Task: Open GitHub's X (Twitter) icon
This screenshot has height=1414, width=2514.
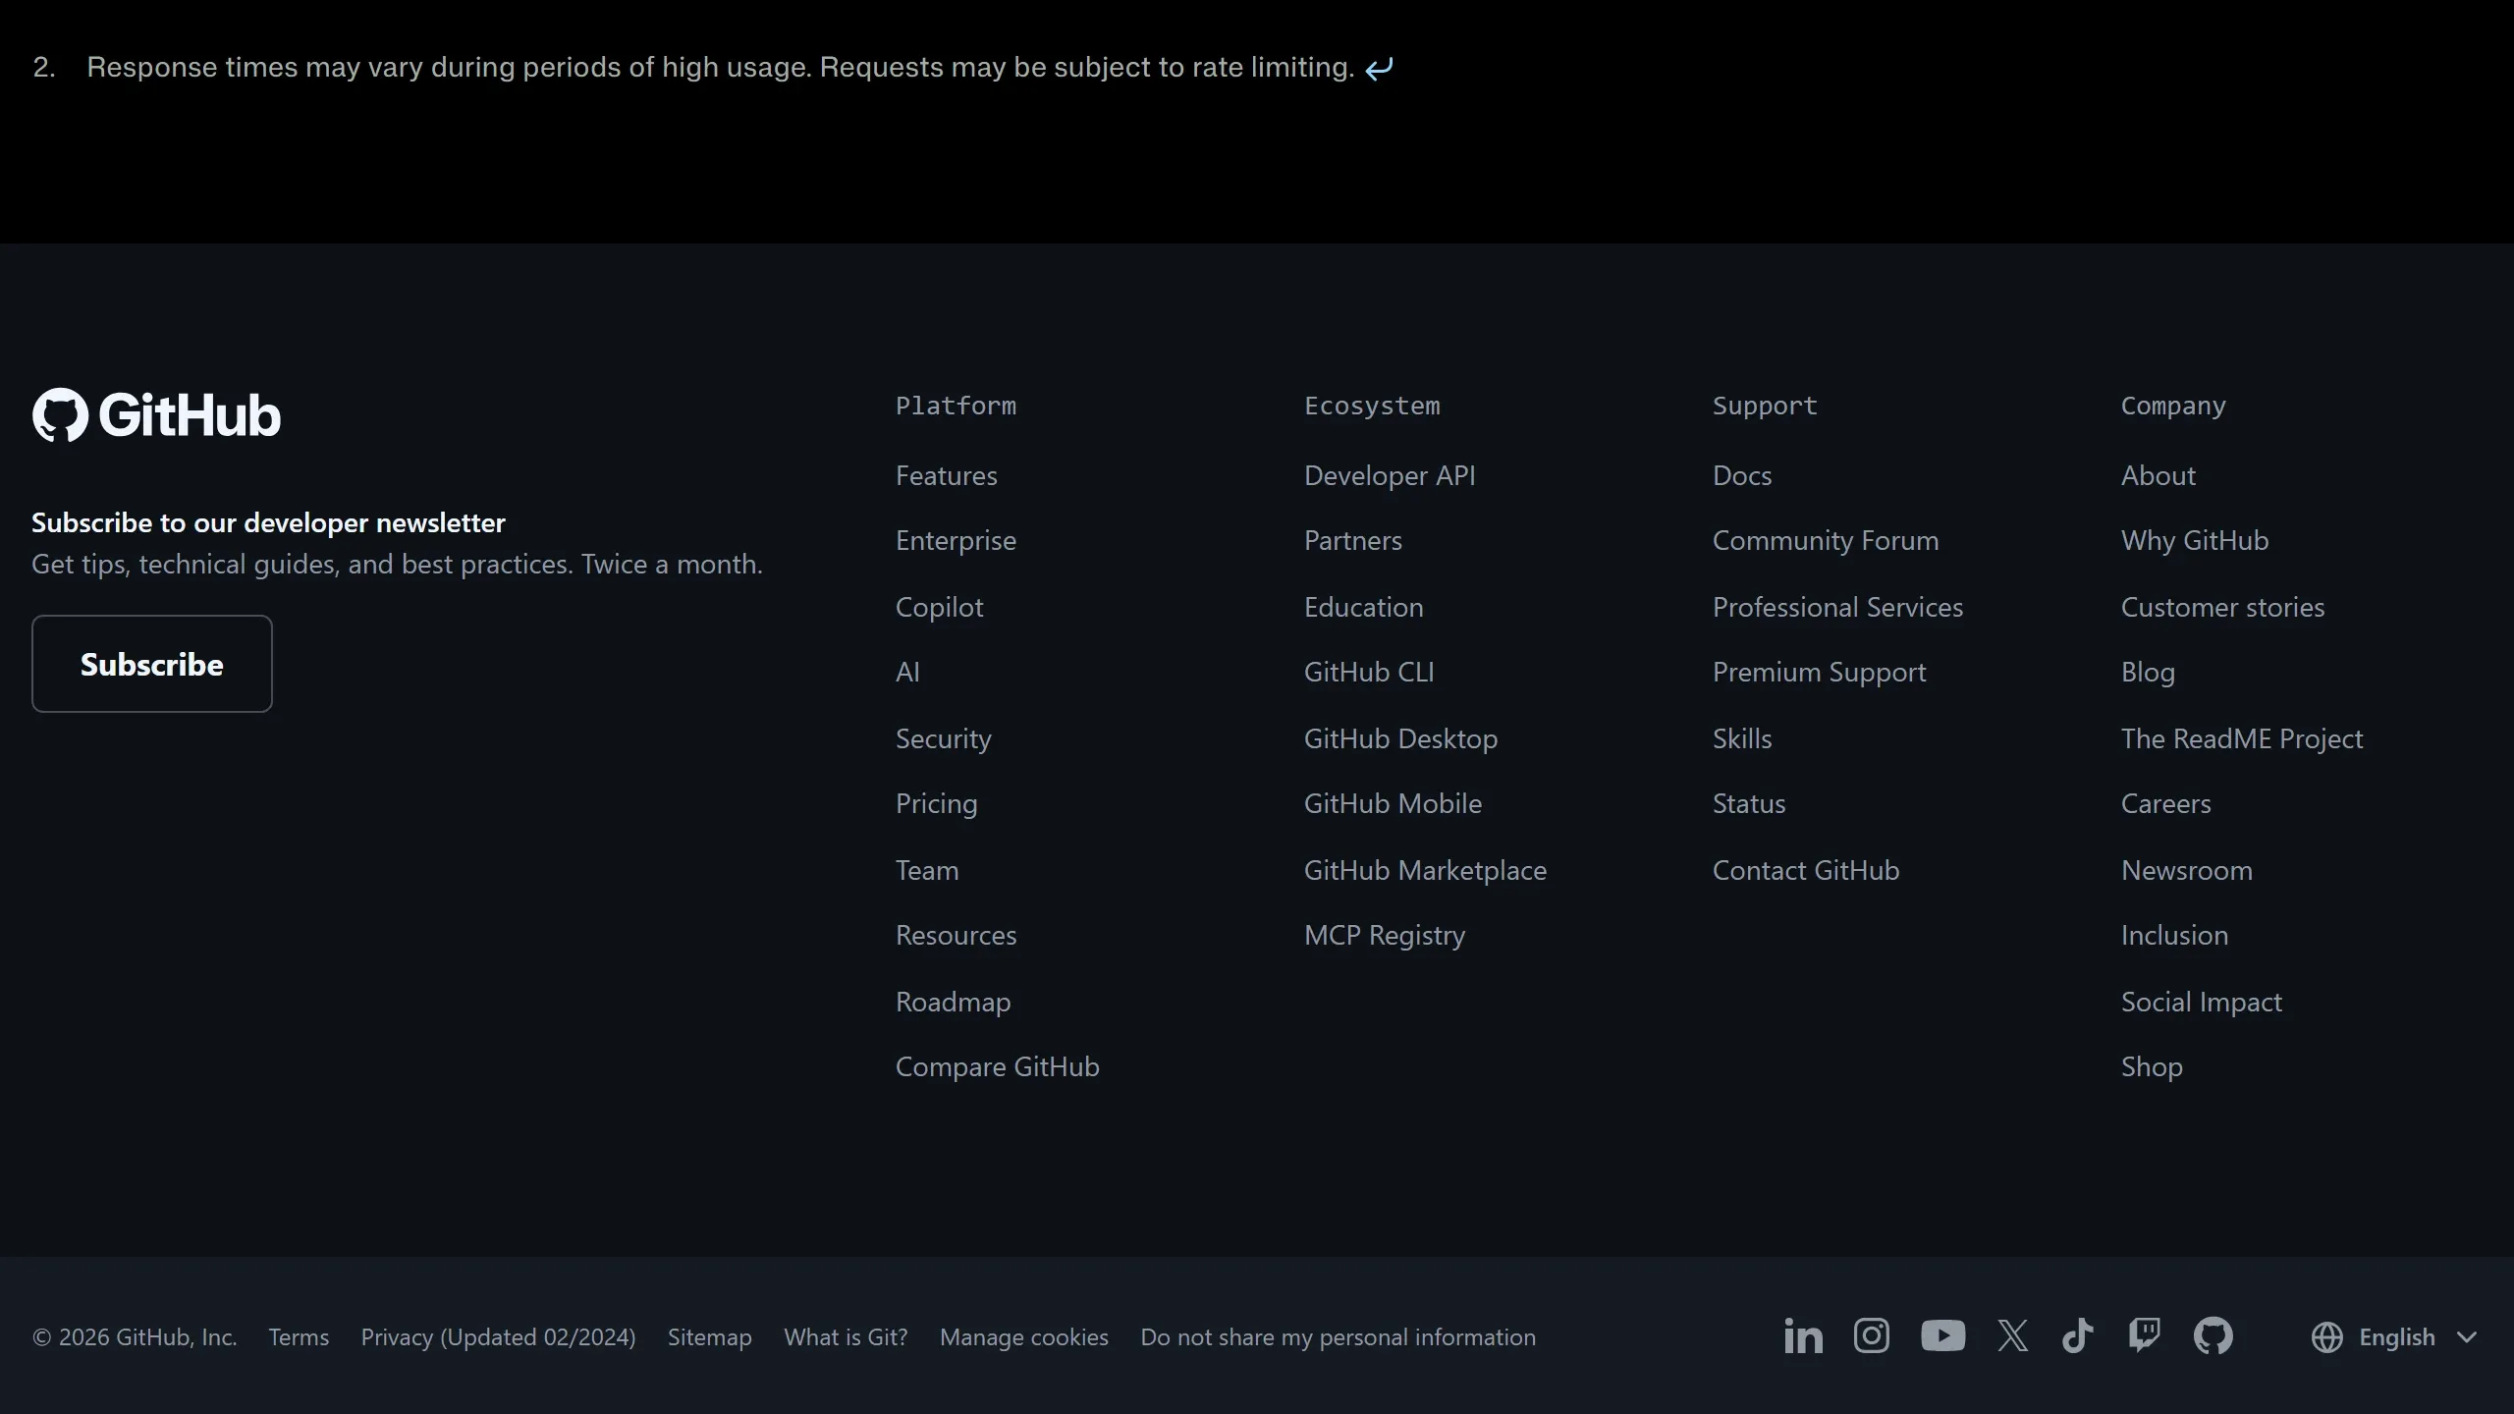Action: pos(2012,1335)
